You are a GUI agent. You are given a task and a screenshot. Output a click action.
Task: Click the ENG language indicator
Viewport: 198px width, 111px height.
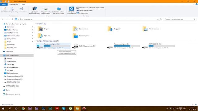pyautogui.click(x=184, y=109)
